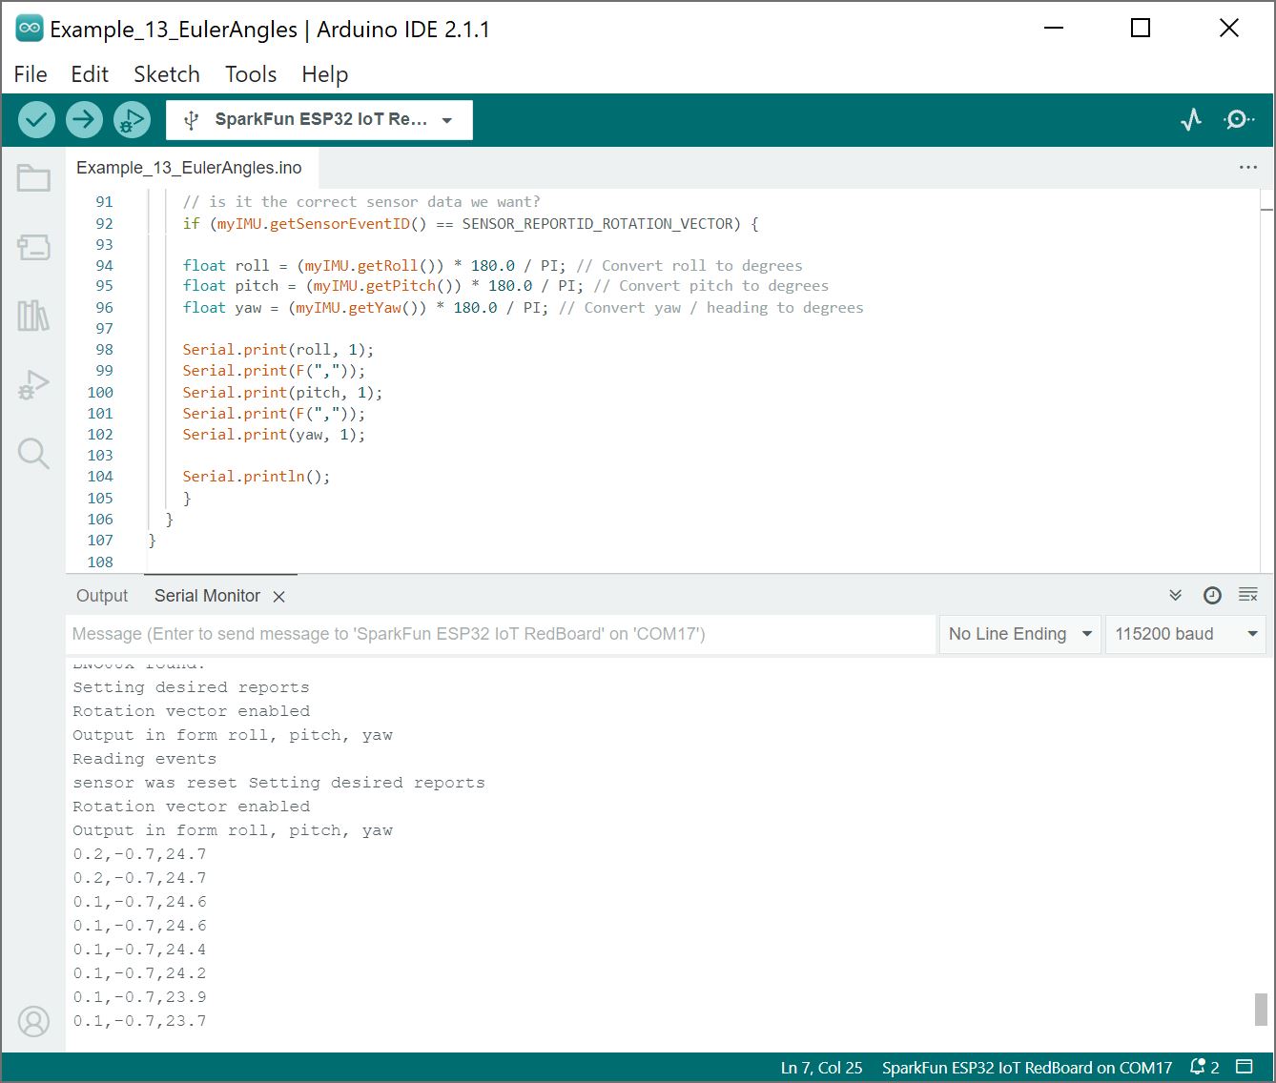Close the Arduino IDE window
This screenshot has width=1276, height=1083.
(x=1229, y=29)
